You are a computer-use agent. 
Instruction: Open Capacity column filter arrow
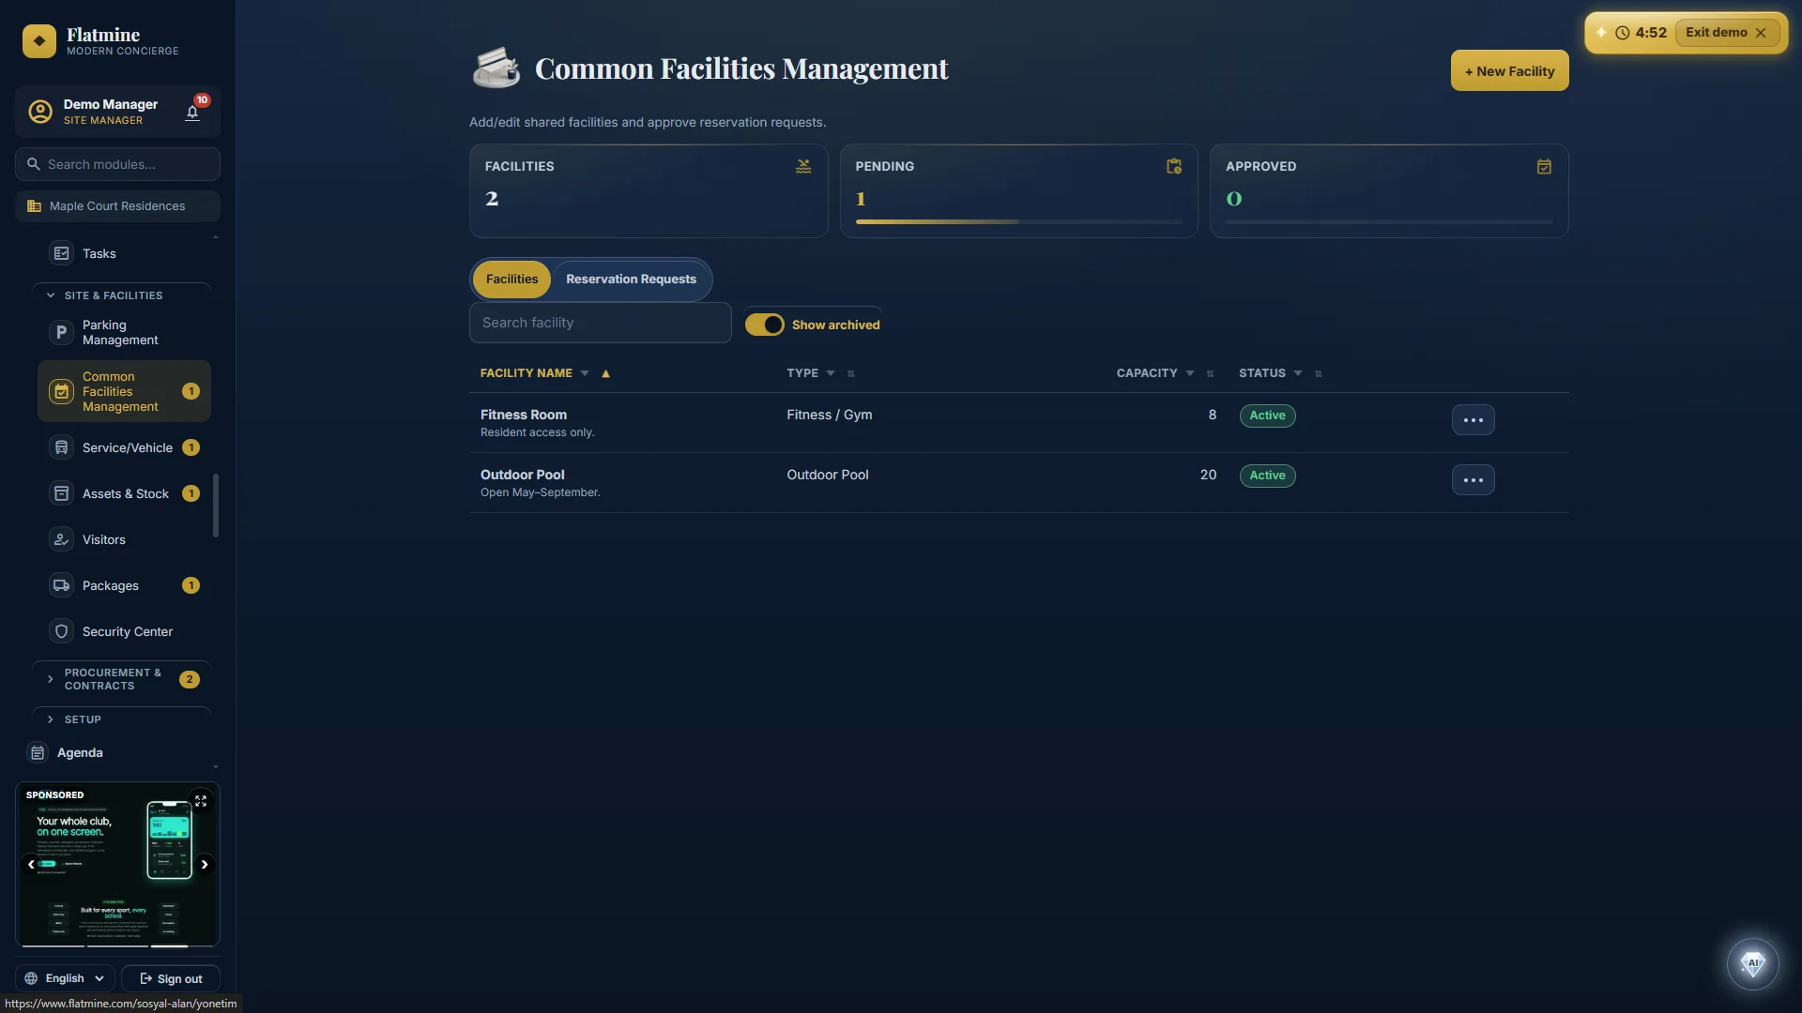pos(1190,373)
